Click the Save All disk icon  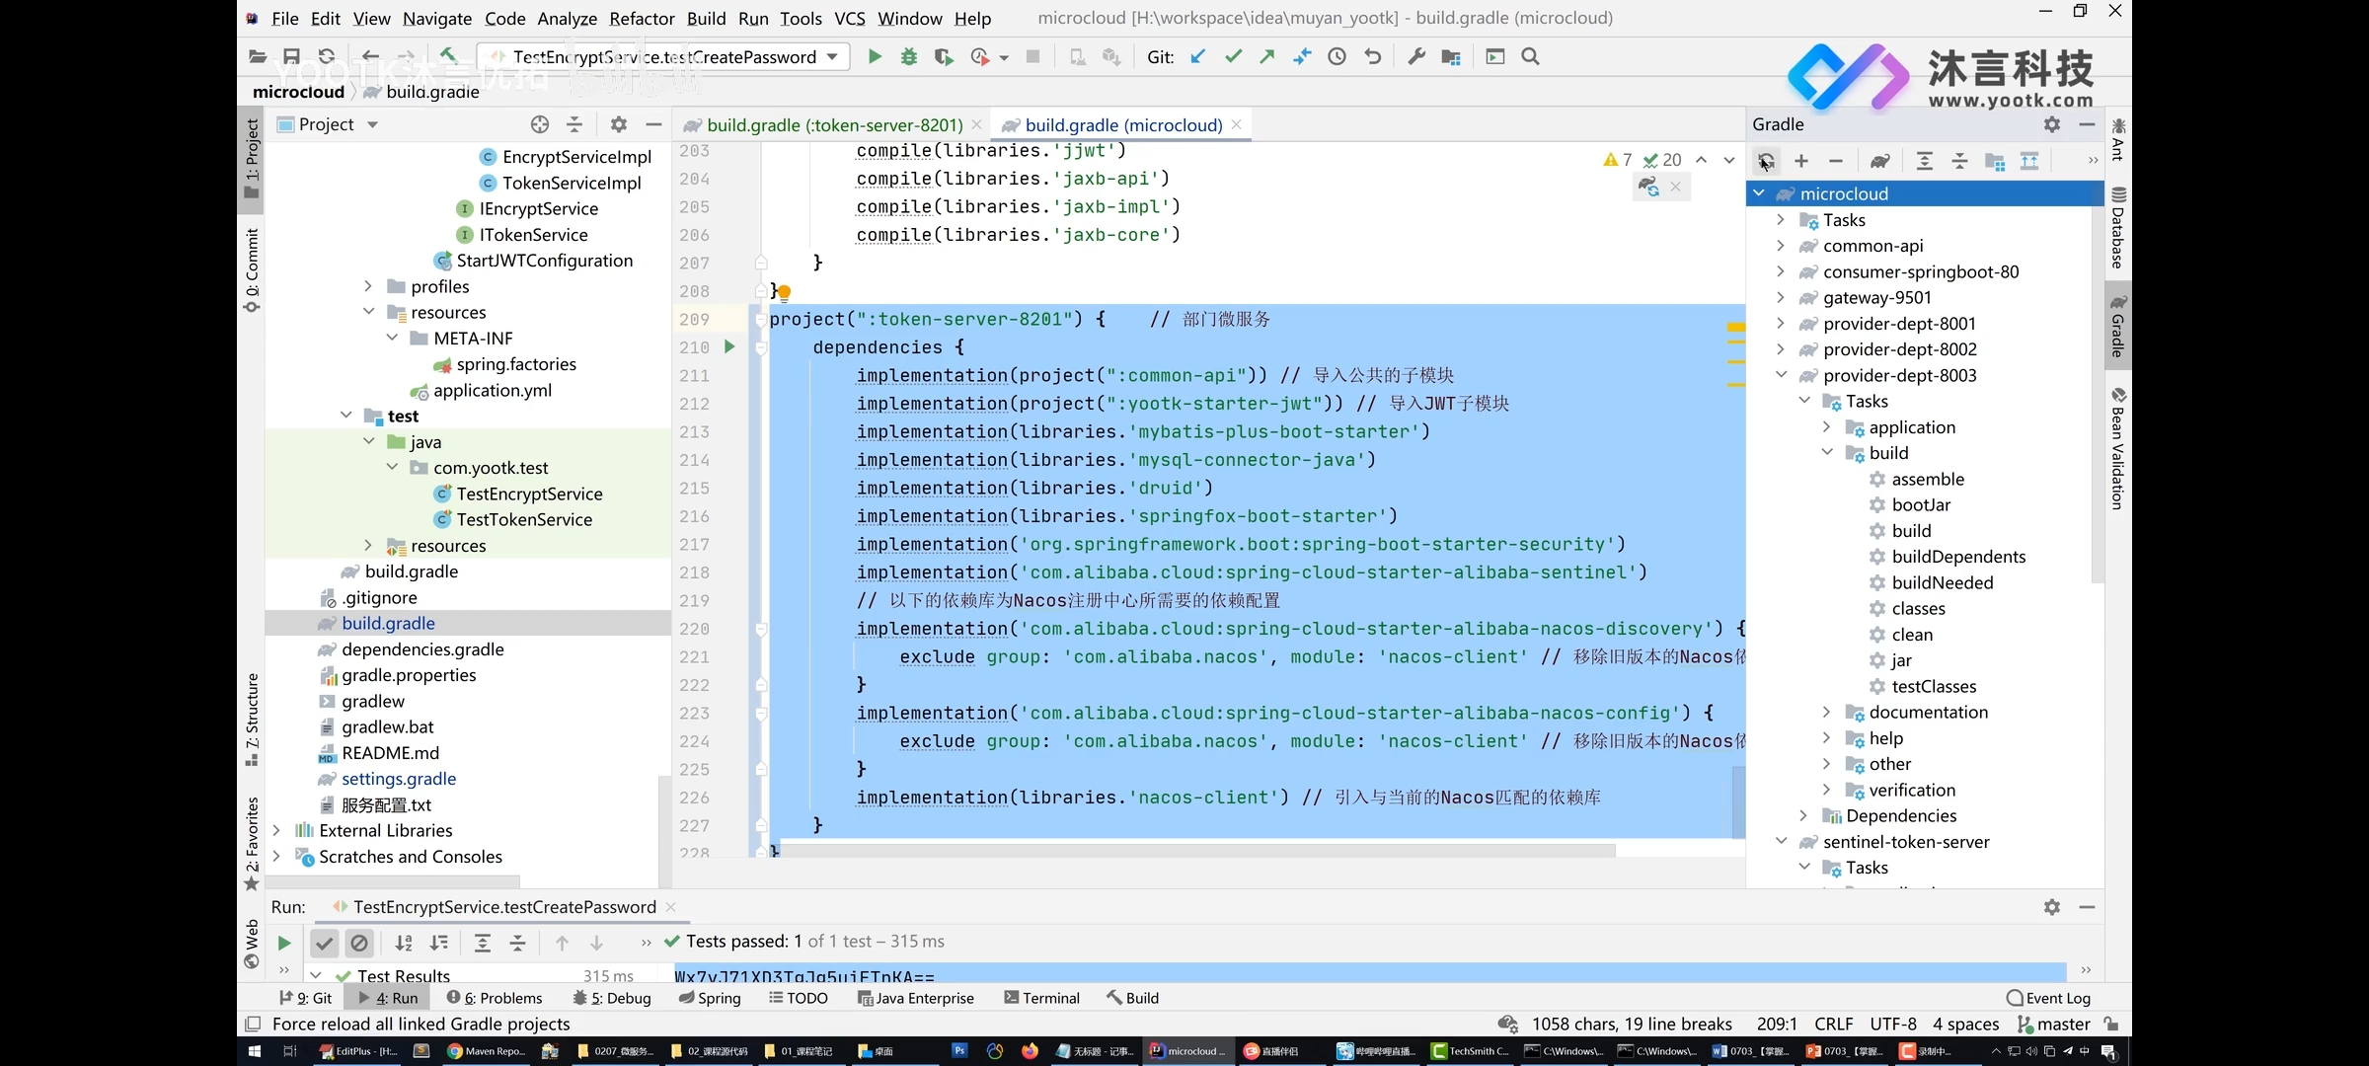pos(291,57)
